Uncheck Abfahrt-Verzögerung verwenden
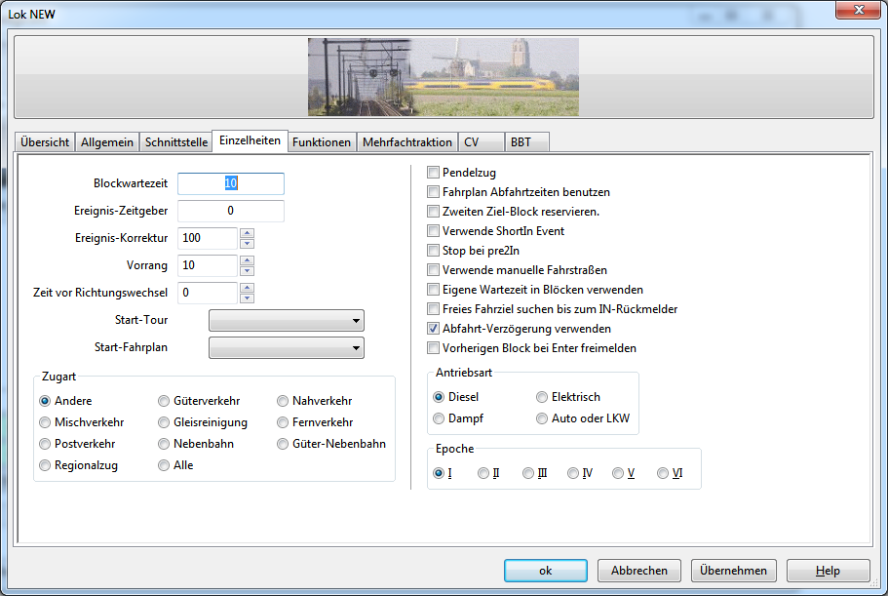The image size is (888, 596). [x=434, y=329]
